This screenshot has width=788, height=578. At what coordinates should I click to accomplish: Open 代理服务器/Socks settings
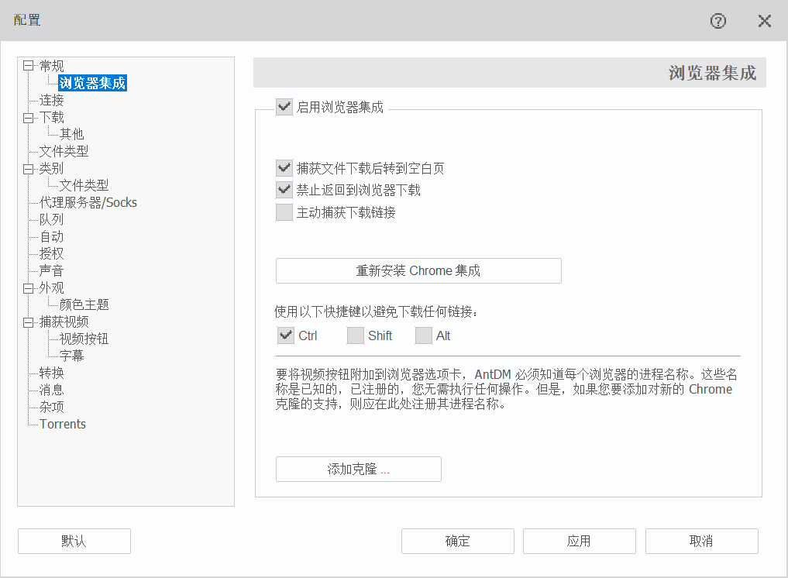[x=88, y=202]
